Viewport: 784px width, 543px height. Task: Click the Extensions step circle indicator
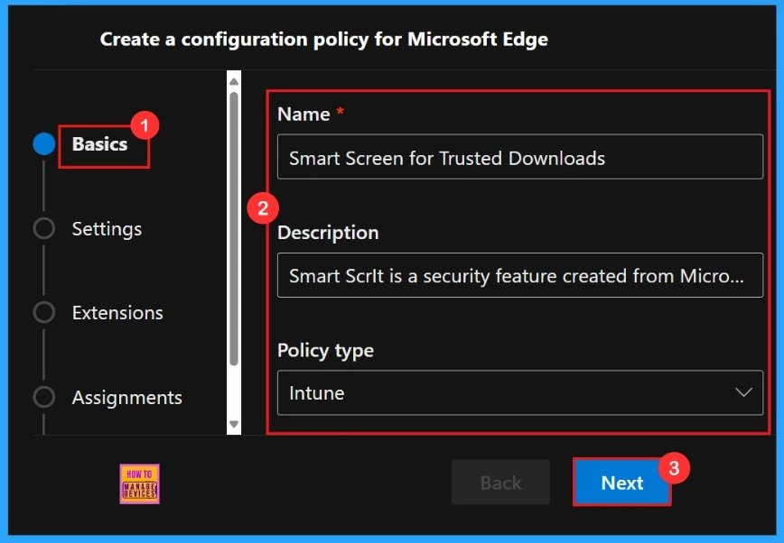click(x=44, y=312)
